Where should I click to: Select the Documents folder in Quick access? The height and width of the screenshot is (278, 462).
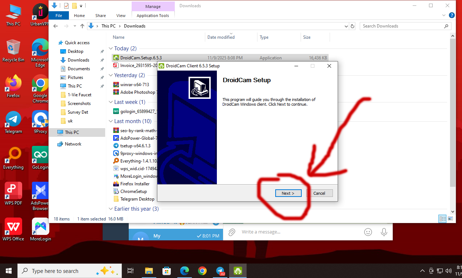tap(79, 69)
